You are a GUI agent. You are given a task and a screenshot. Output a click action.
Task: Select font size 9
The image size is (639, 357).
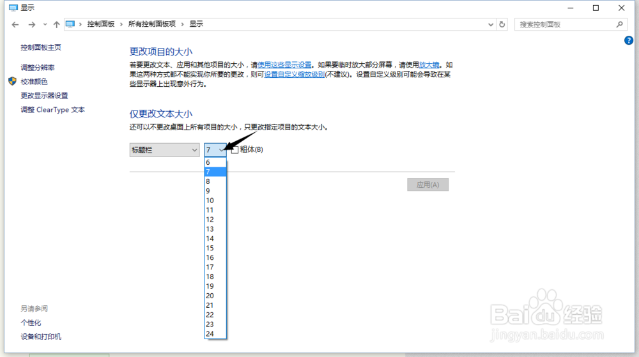(x=215, y=190)
